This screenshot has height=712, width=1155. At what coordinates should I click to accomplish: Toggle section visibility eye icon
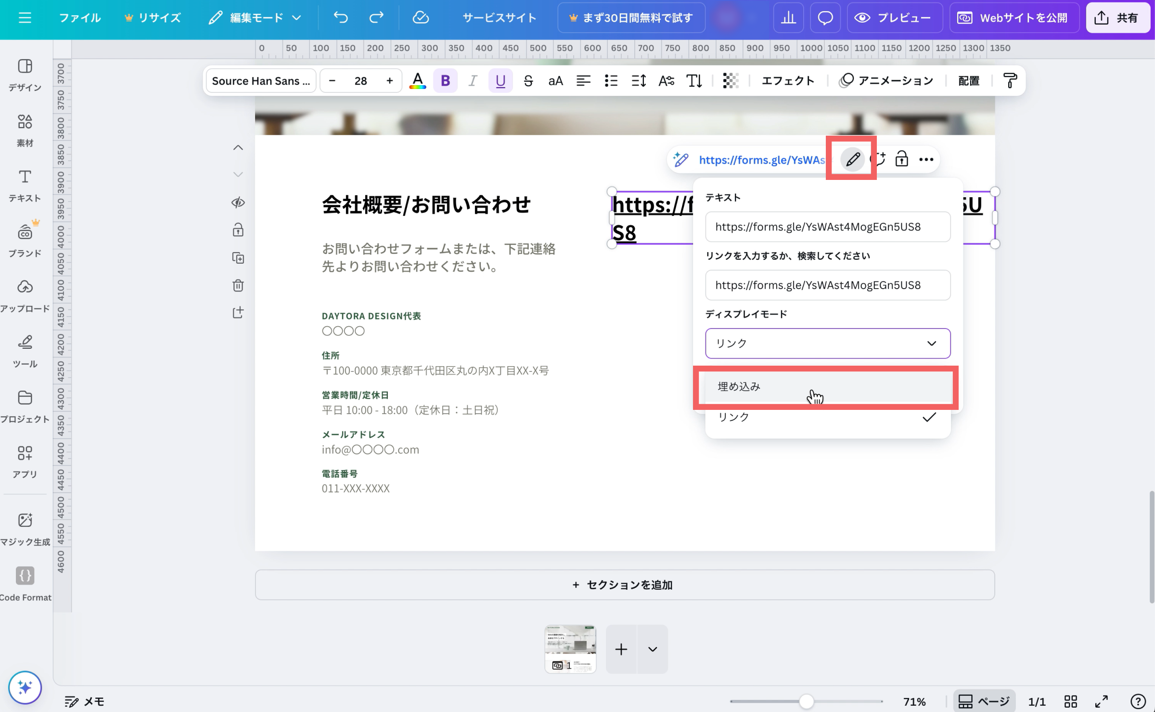pos(238,203)
